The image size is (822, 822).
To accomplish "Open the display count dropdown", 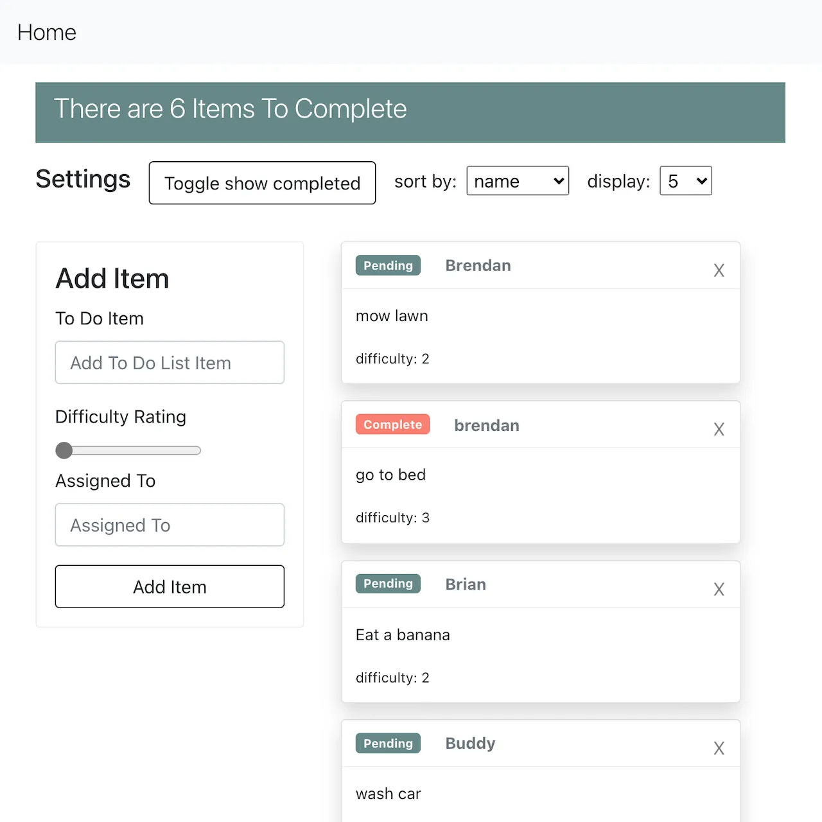I will tap(685, 180).
